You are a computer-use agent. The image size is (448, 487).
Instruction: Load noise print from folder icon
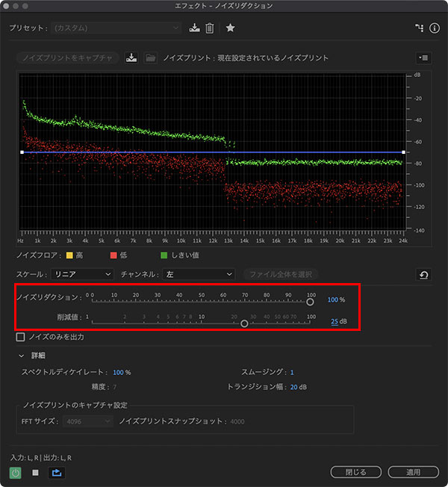(x=151, y=58)
